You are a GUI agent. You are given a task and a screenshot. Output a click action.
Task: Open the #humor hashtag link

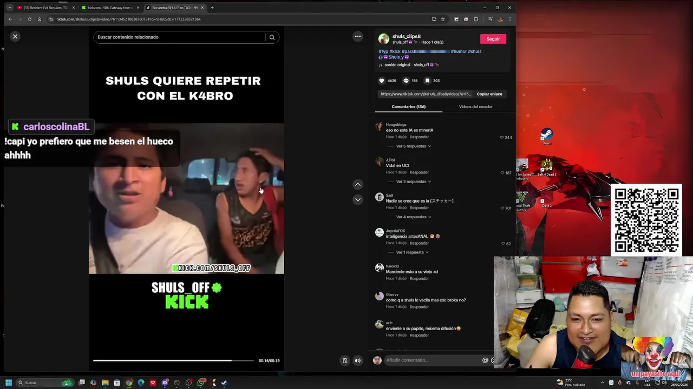click(x=458, y=51)
